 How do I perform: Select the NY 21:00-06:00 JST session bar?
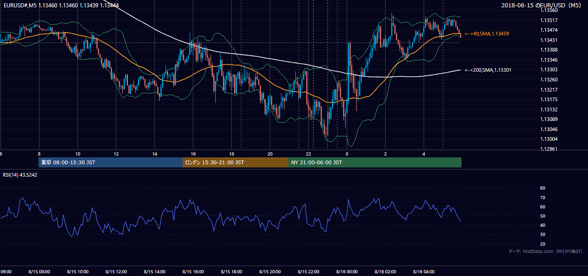click(375, 162)
